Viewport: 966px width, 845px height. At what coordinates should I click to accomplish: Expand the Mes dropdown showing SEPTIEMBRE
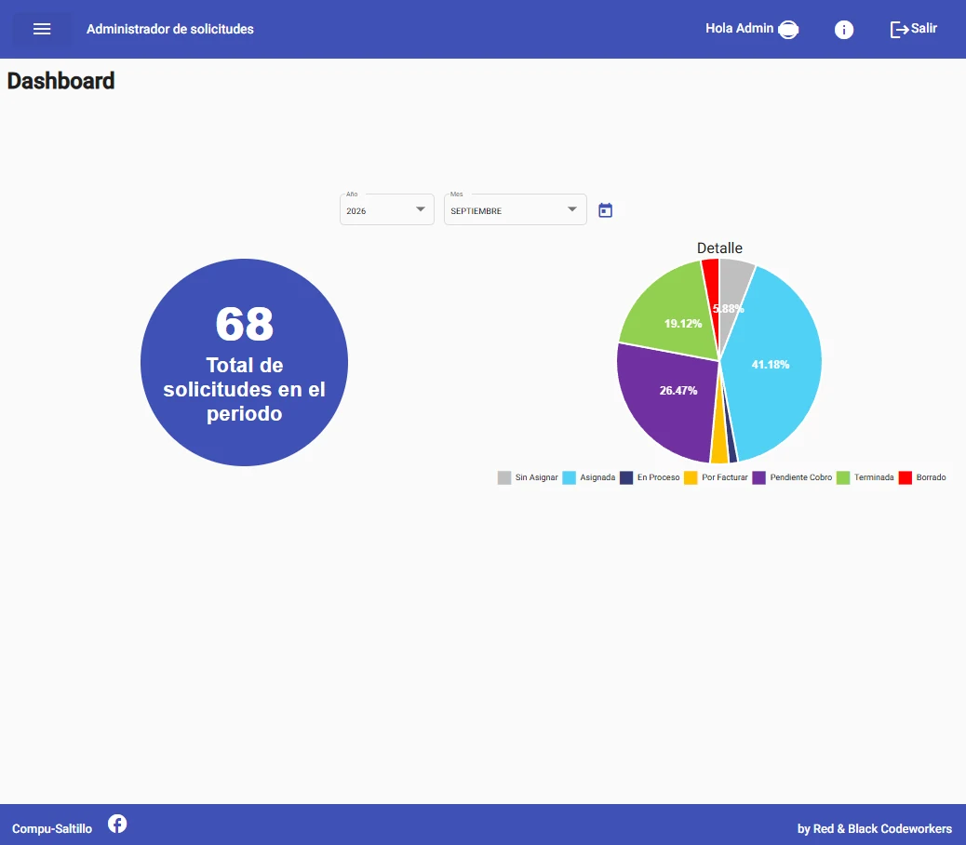(x=515, y=210)
